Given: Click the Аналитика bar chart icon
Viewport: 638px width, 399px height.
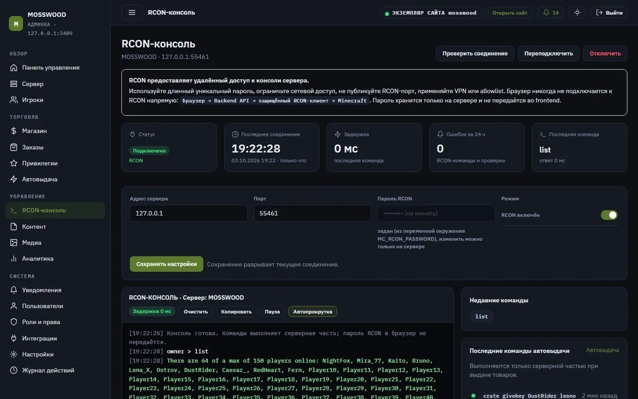Looking at the screenshot, I should [14, 259].
